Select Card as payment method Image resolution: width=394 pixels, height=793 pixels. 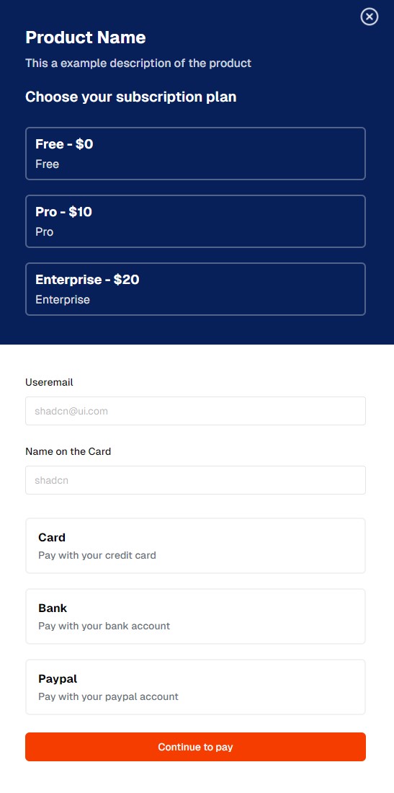195,546
